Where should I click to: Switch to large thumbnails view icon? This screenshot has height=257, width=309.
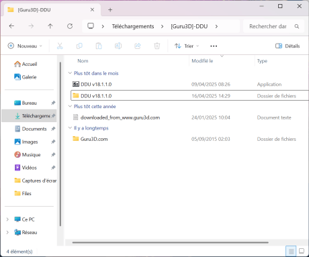[x=302, y=251]
